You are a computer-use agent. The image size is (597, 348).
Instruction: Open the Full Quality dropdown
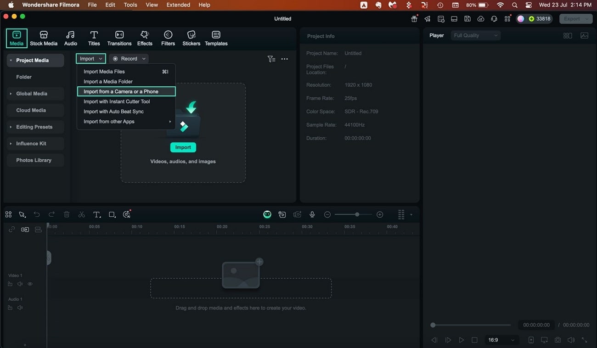[476, 35]
